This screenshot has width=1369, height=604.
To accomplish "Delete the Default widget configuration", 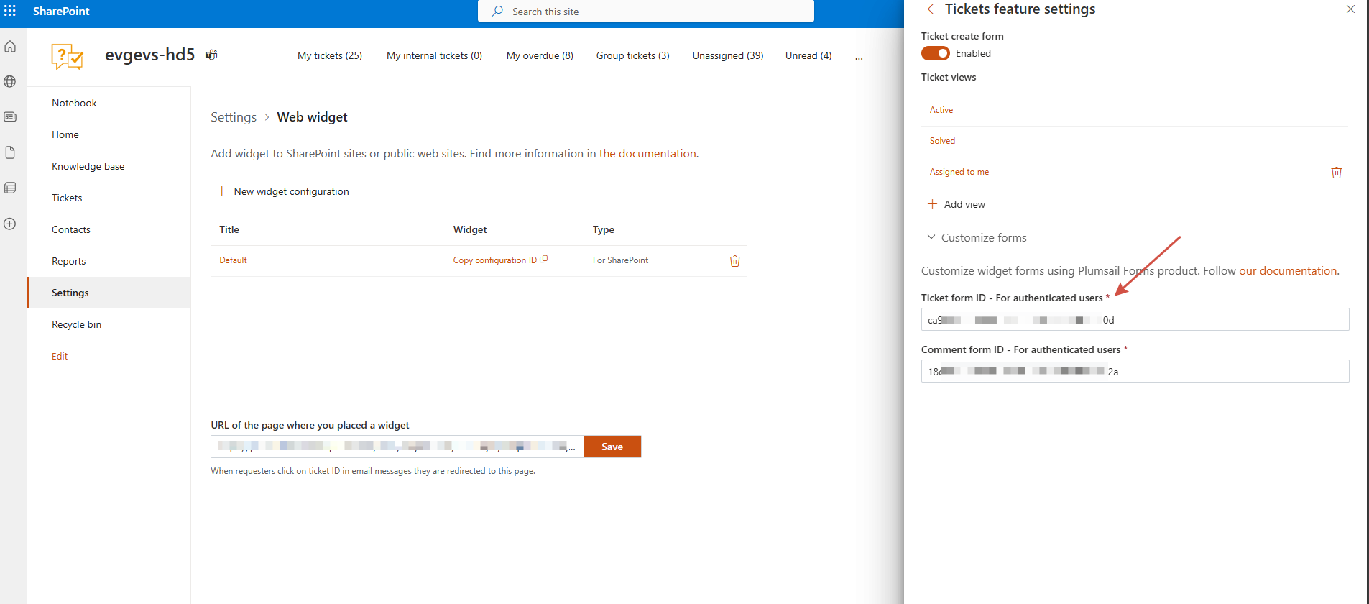I will (734, 261).
